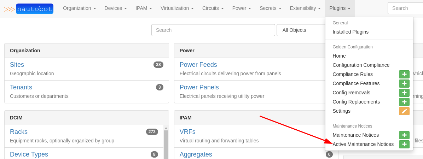Open the Devices dropdown menu
The width and height of the screenshot is (423, 159).
pyautogui.click(x=116, y=8)
